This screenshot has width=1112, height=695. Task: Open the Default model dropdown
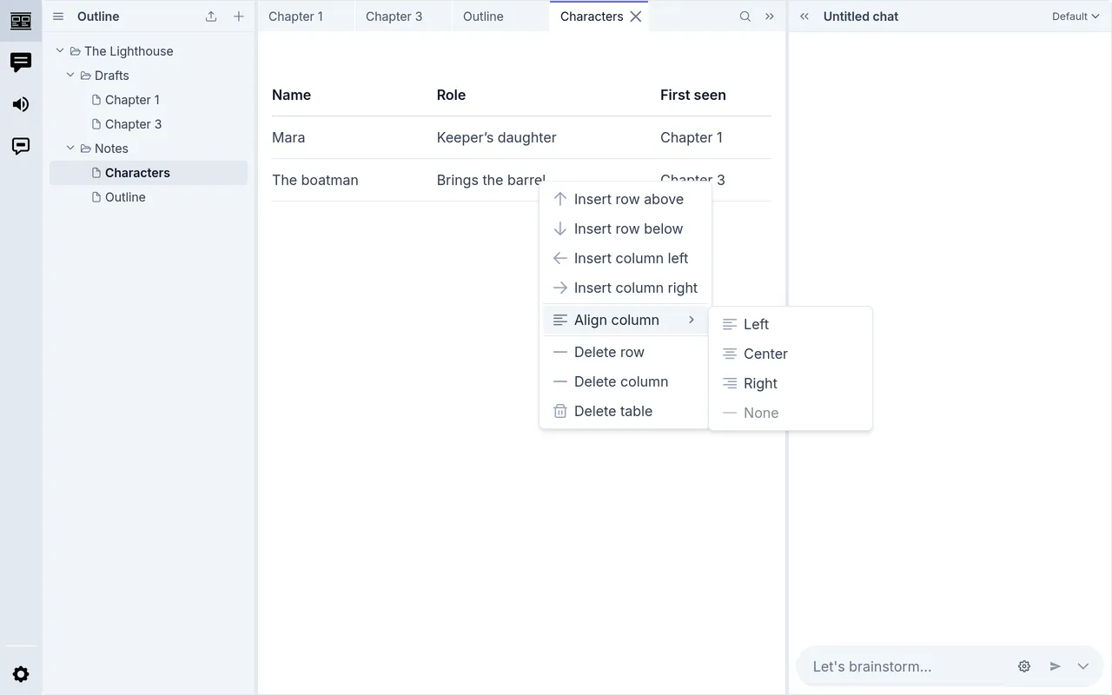click(1076, 17)
